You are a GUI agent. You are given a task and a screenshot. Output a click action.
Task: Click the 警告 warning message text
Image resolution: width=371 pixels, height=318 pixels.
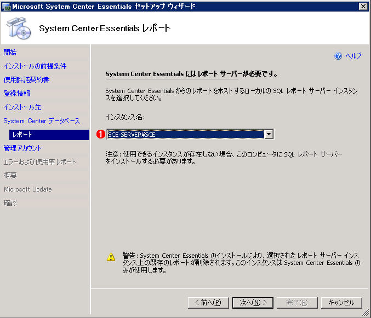tap(241, 263)
